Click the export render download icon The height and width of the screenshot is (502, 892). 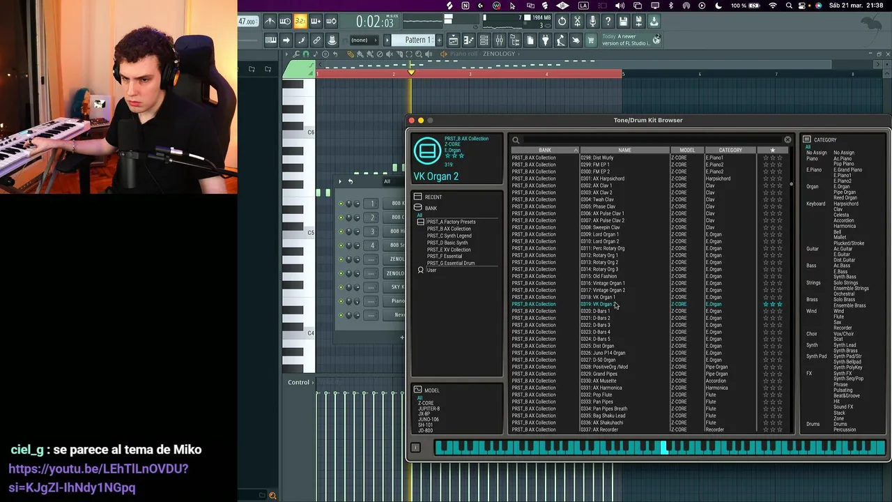(654, 22)
